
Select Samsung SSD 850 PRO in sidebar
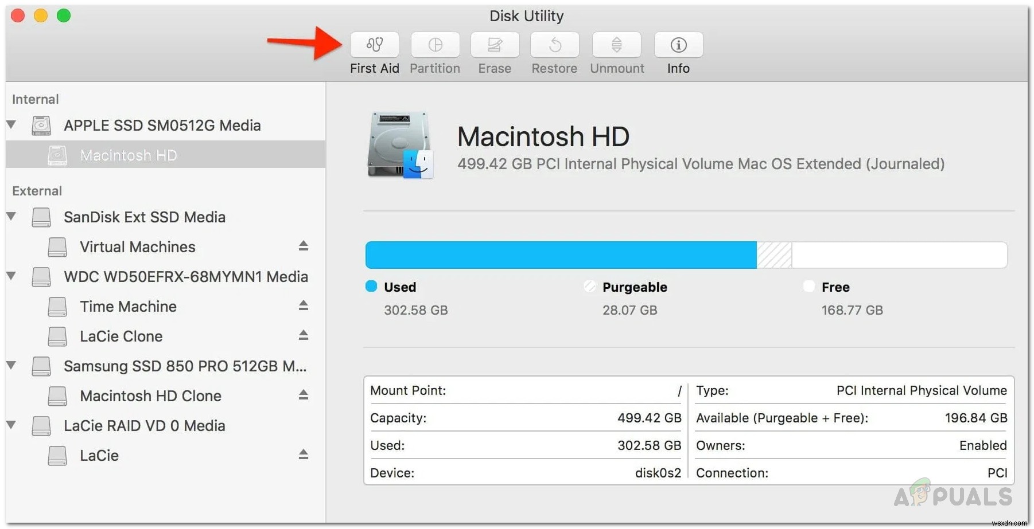coord(172,366)
